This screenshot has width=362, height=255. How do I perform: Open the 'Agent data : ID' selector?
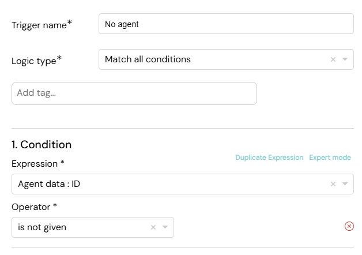(183, 184)
